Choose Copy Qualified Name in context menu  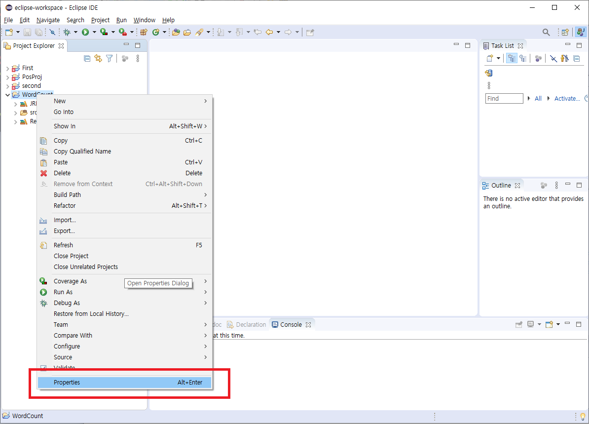pyautogui.click(x=124, y=152)
